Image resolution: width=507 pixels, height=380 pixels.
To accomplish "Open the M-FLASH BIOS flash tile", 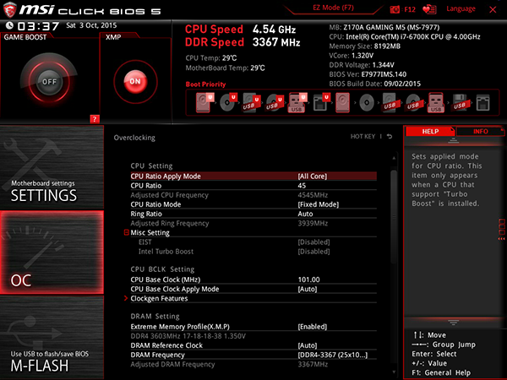I will tap(52, 338).
